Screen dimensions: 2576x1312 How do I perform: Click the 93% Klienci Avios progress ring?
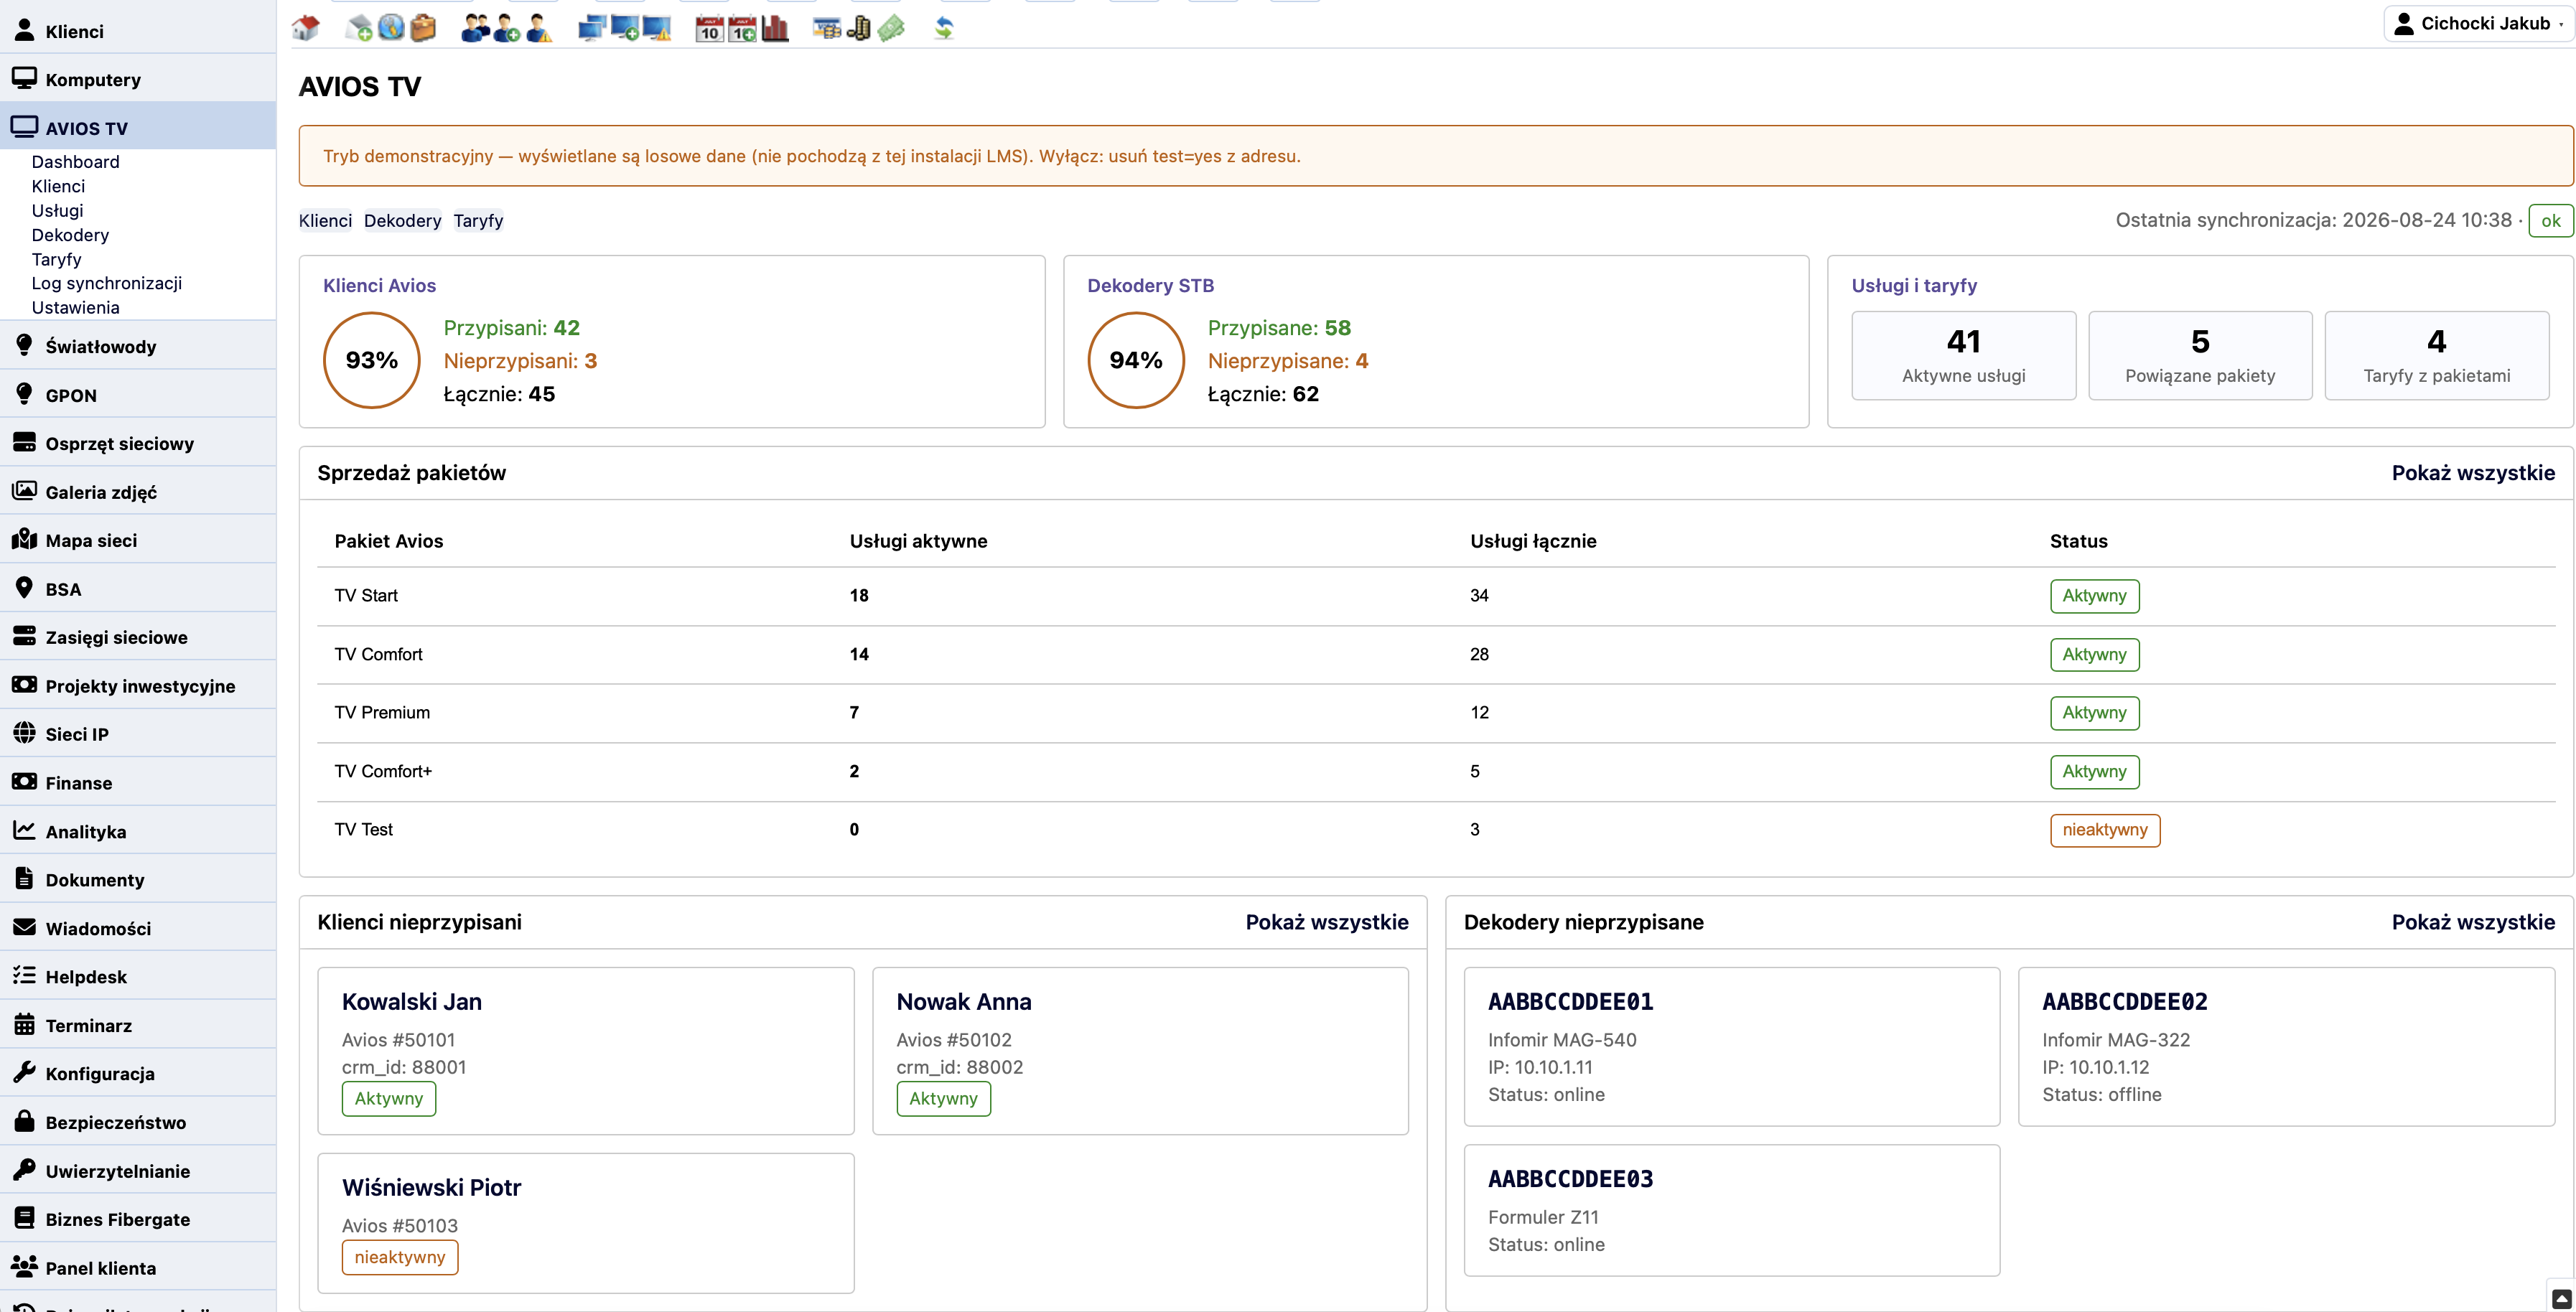pos(372,360)
